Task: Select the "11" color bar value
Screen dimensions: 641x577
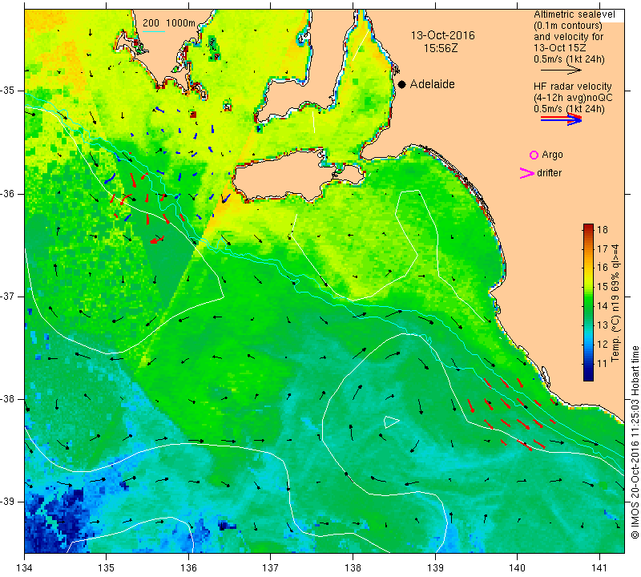Action: pyautogui.click(x=603, y=363)
